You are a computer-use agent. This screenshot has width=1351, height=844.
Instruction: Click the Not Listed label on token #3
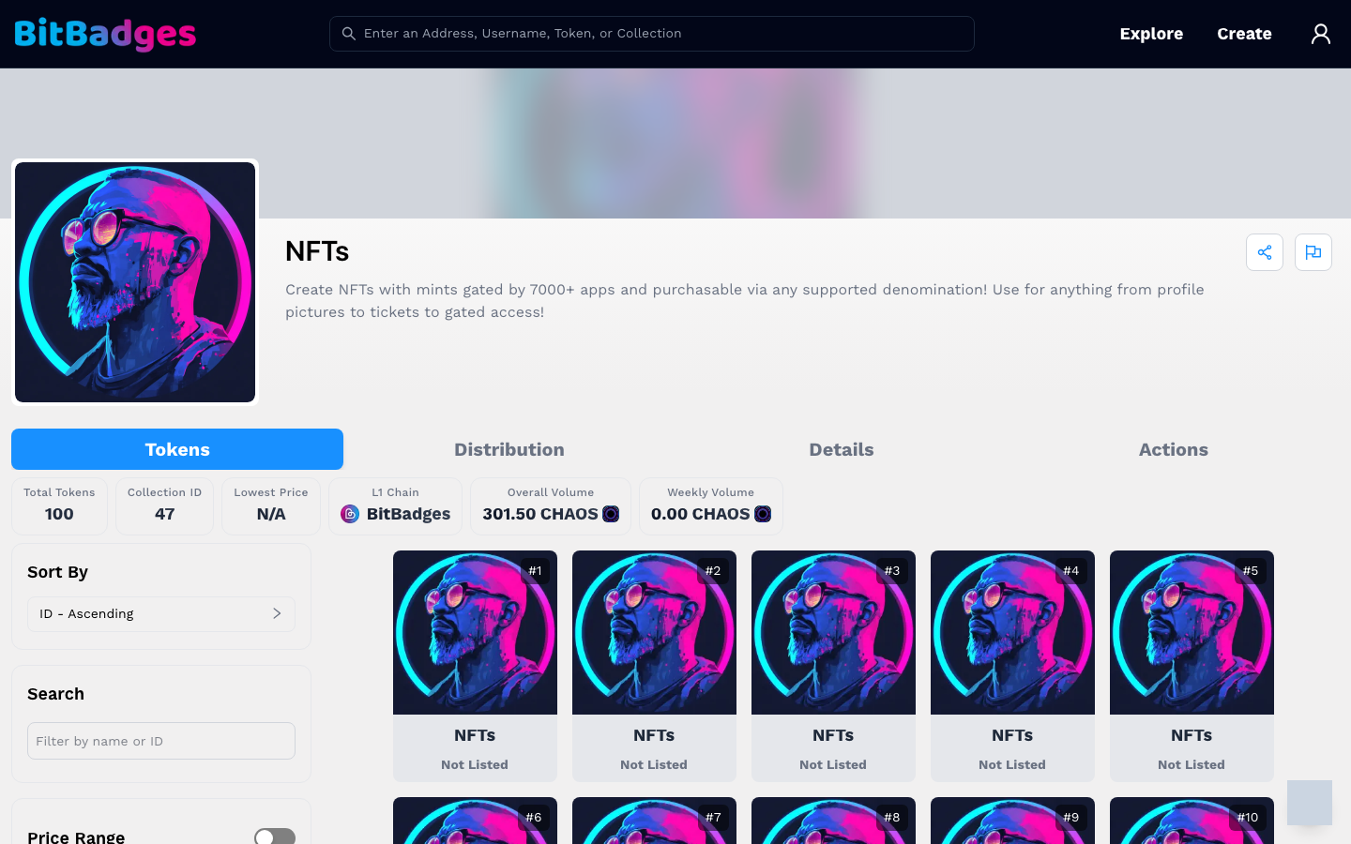click(833, 764)
